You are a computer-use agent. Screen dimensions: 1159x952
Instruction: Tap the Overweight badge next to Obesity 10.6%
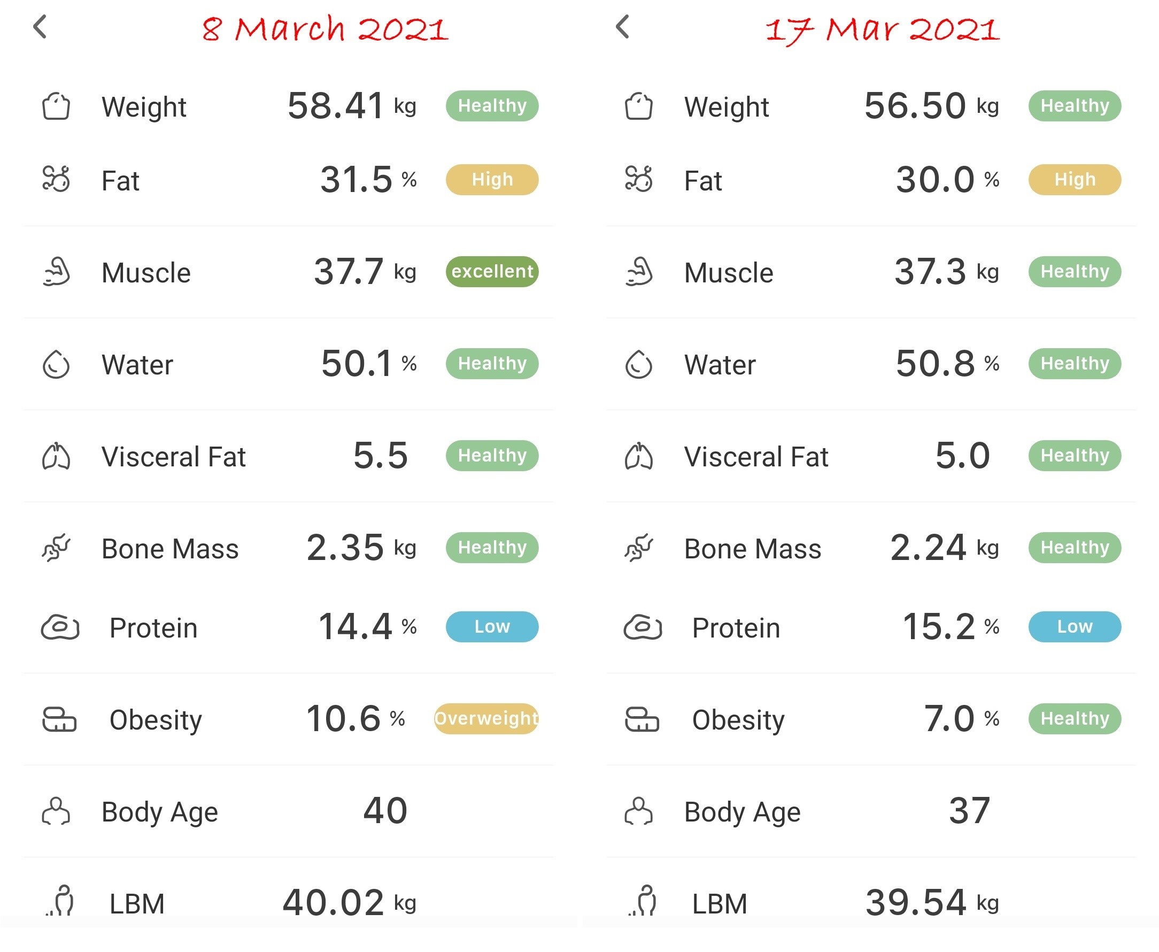(485, 718)
